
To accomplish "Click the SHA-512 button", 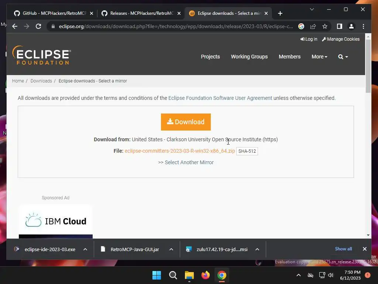I will pyautogui.click(x=247, y=151).
